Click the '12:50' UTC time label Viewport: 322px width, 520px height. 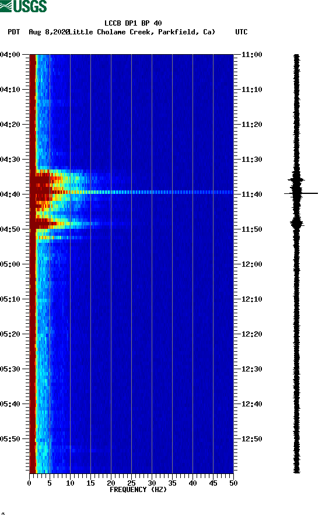pyautogui.click(x=252, y=439)
